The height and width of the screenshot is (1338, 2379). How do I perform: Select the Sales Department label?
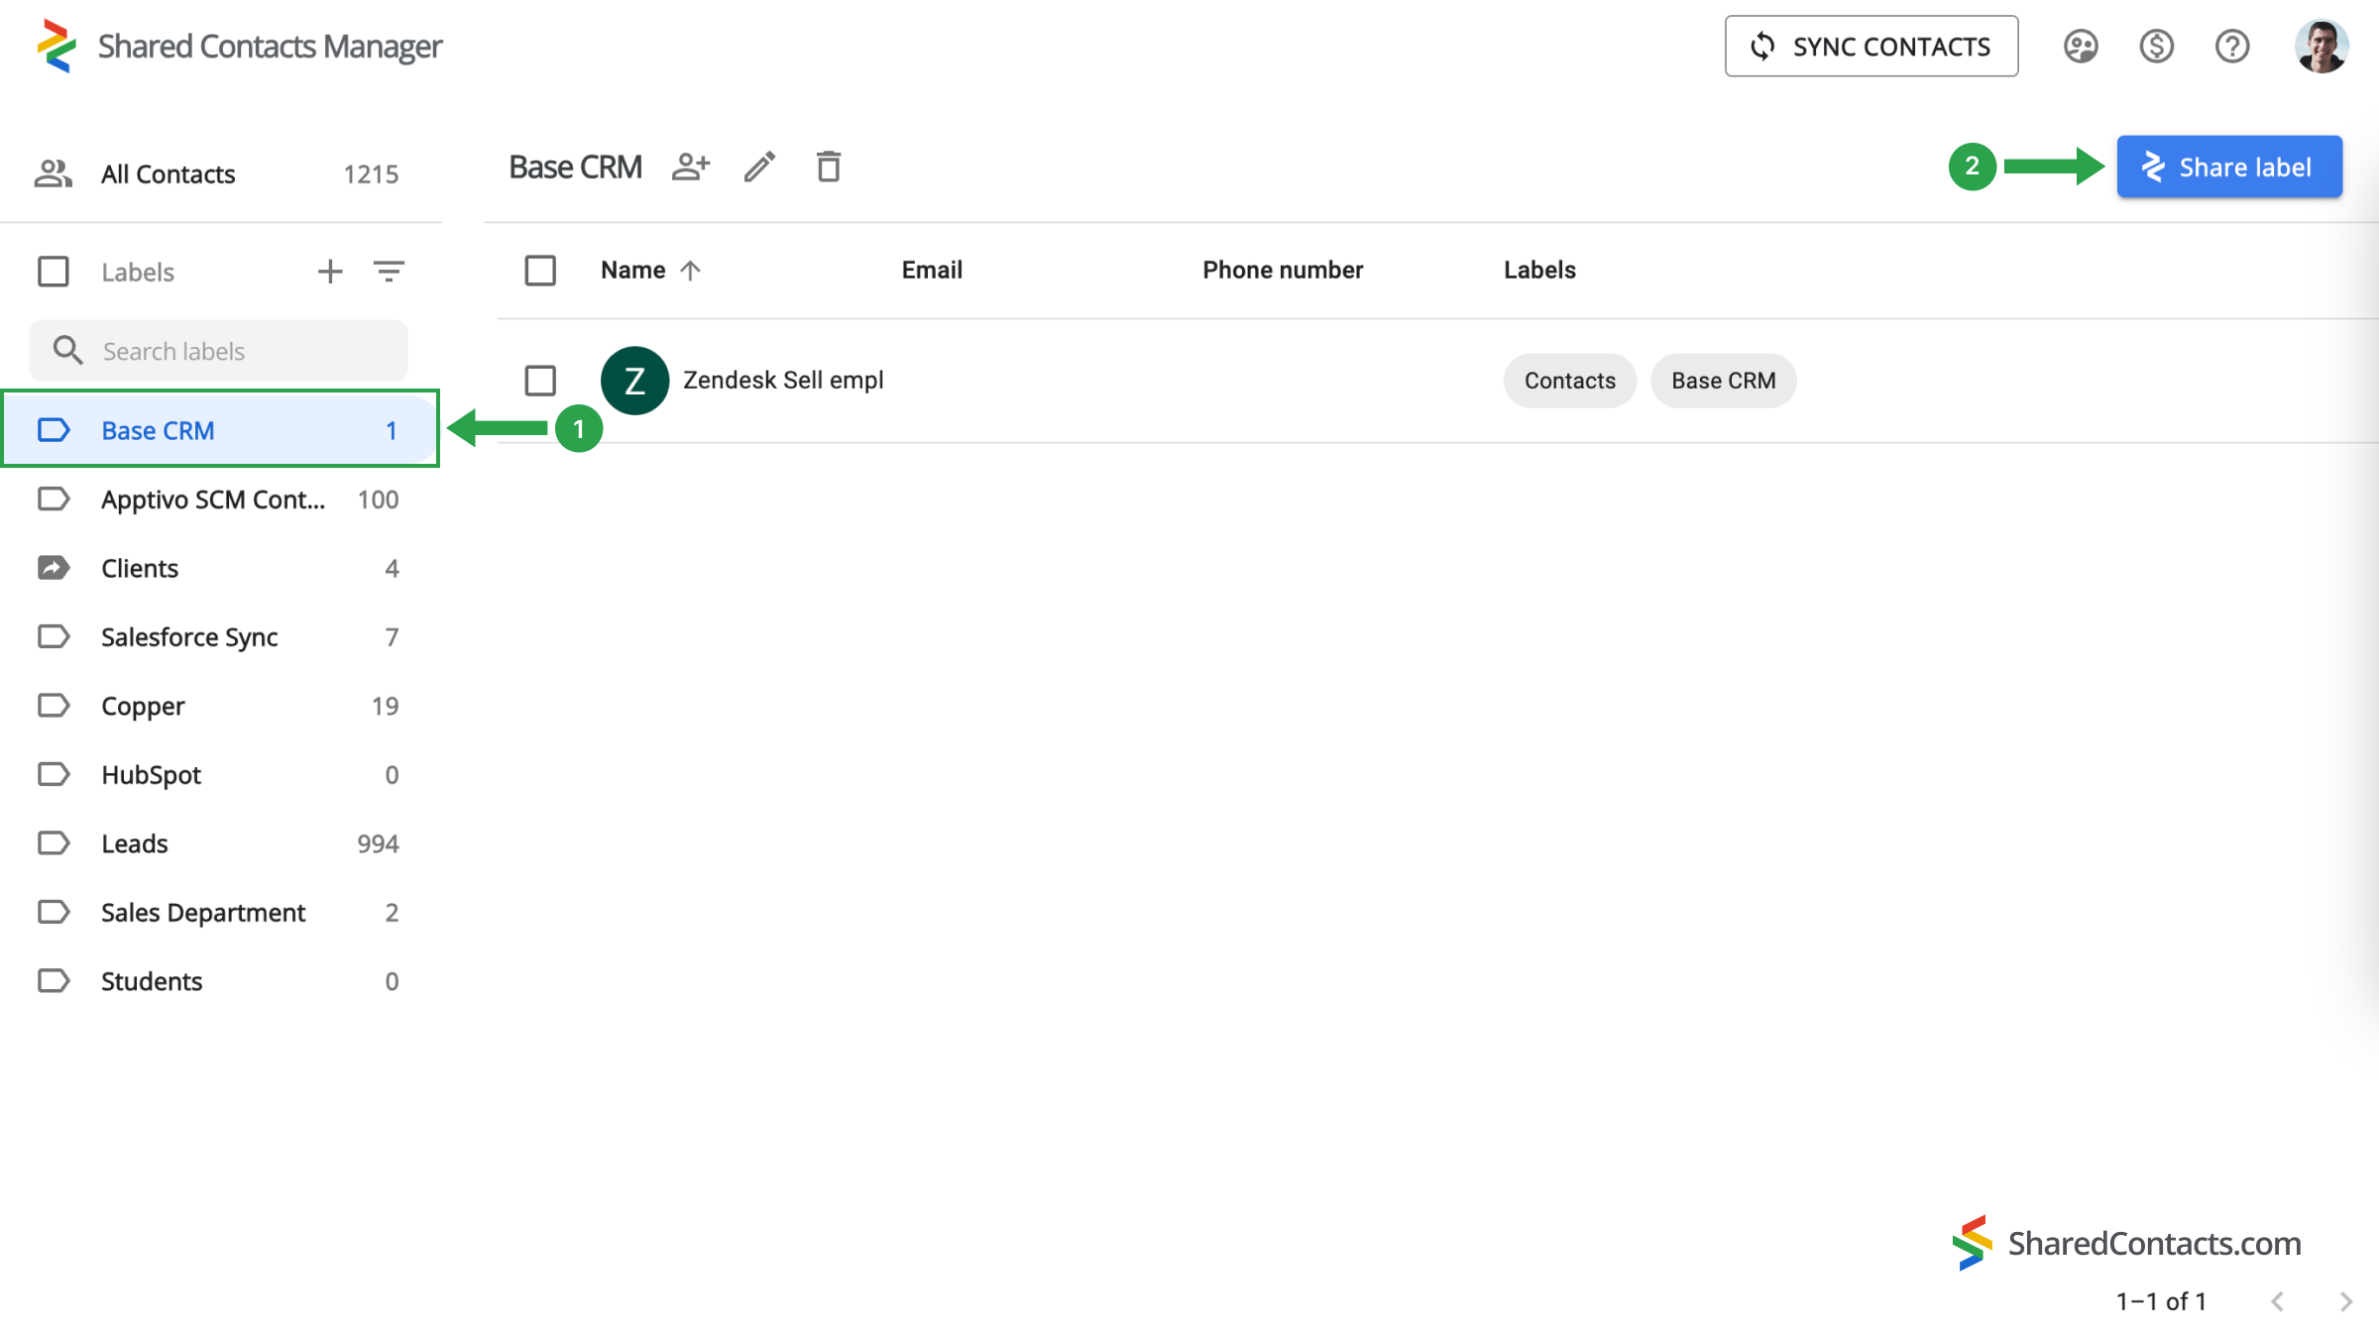(220, 912)
